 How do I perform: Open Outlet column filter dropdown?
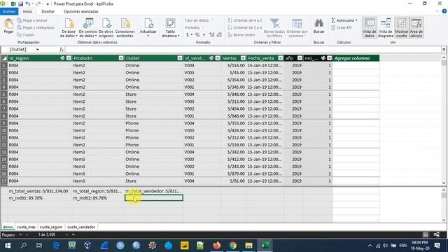coord(180,58)
